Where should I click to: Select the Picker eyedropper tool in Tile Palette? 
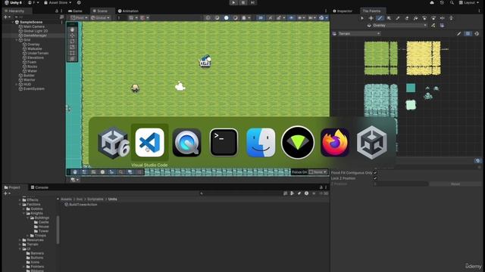(398, 18)
